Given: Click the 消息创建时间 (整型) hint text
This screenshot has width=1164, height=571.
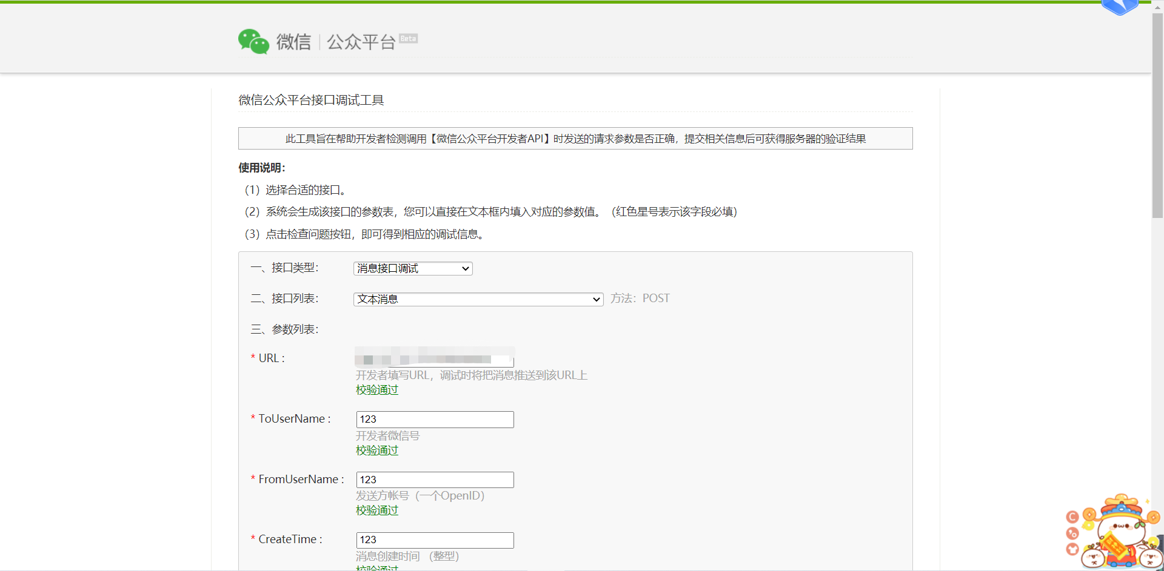Looking at the screenshot, I should point(407,556).
